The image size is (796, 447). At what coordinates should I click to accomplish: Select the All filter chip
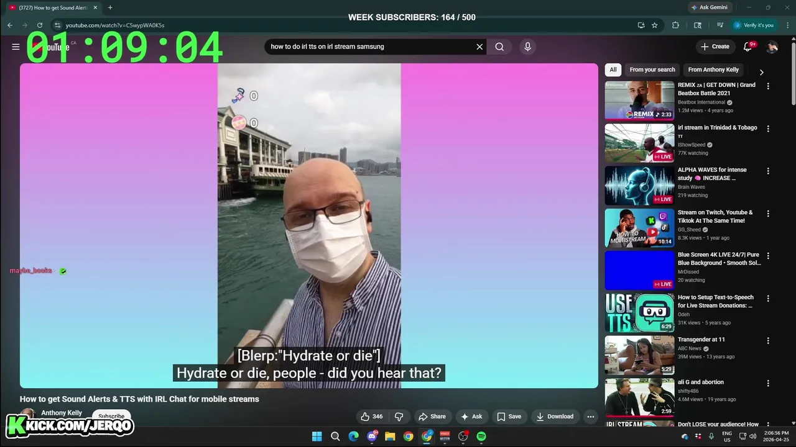613,70
